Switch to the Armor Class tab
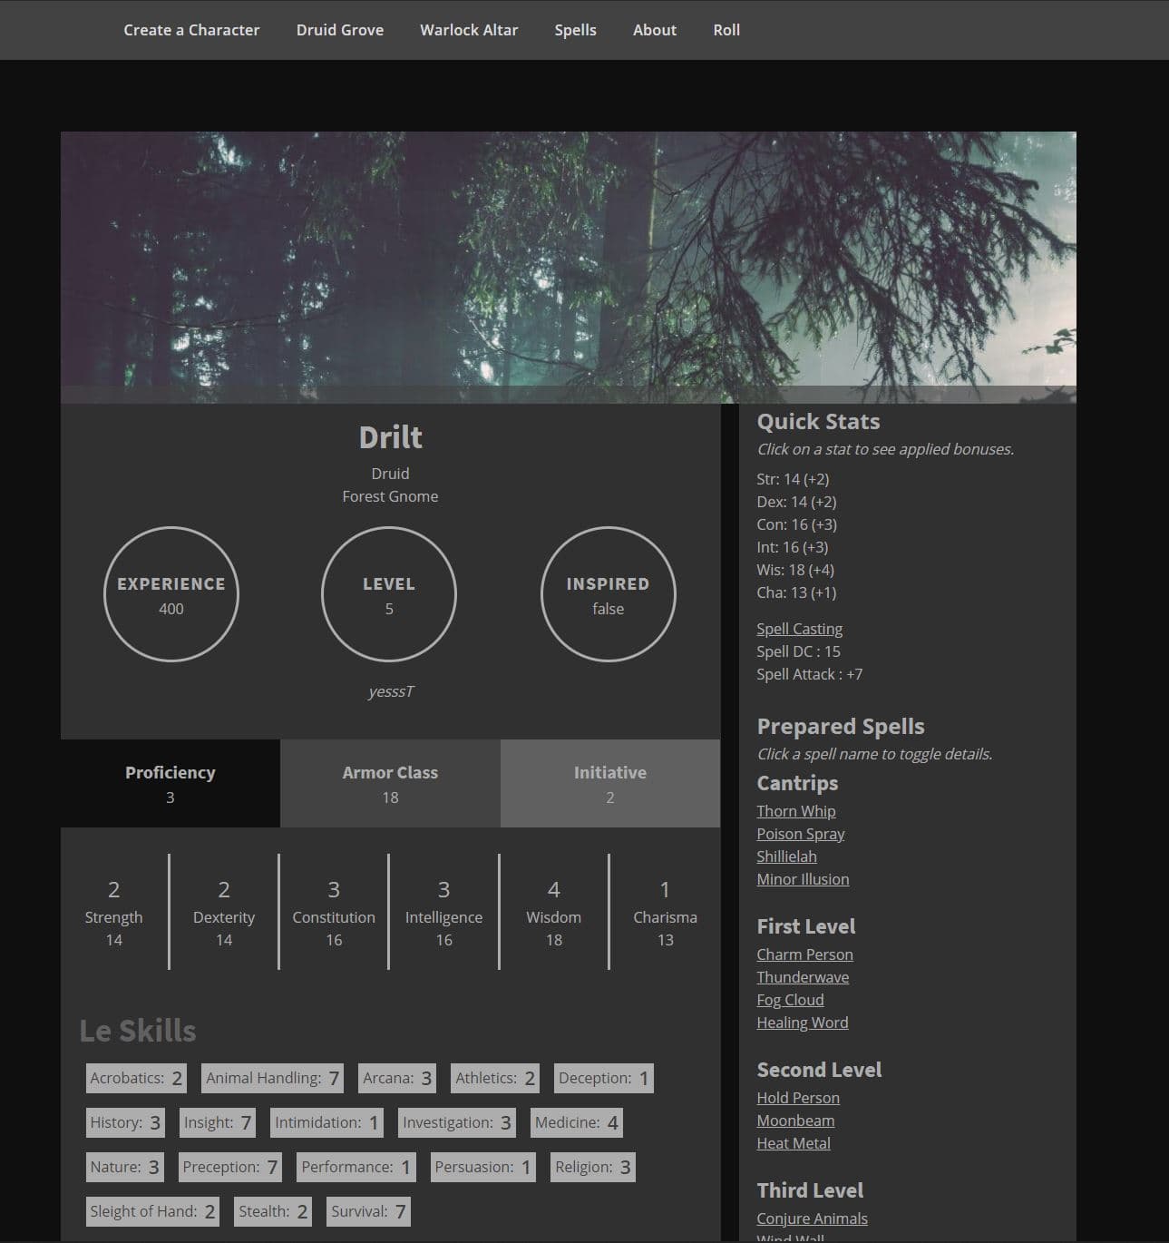1169x1243 pixels. (389, 783)
